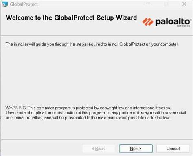Click the left chevron on the Back button
193x156 pixels.
coord(93,149)
